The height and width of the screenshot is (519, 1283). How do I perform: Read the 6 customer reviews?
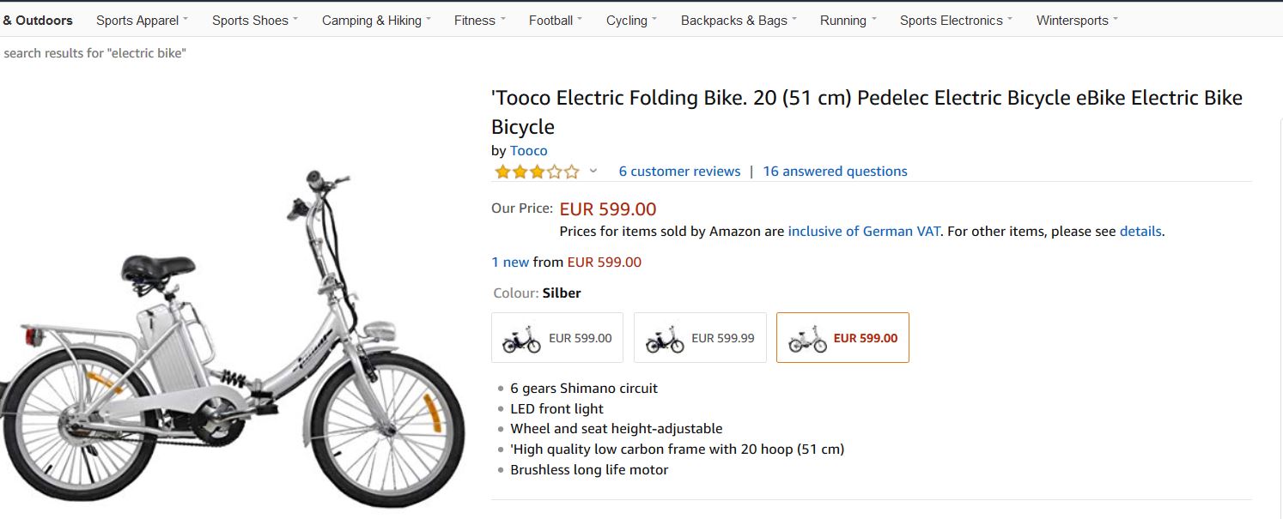click(x=679, y=172)
